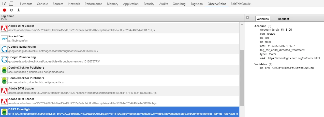Click the Adobe icon of satellite-563b145764746d41e0002bbb.js row
This screenshot has height=117, width=324.
click(4, 101)
